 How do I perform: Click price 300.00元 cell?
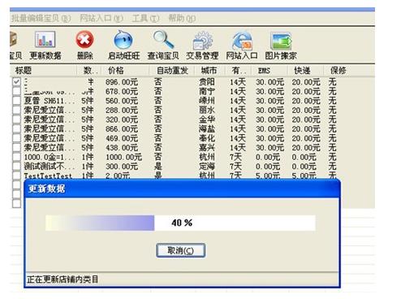tap(122, 167)
